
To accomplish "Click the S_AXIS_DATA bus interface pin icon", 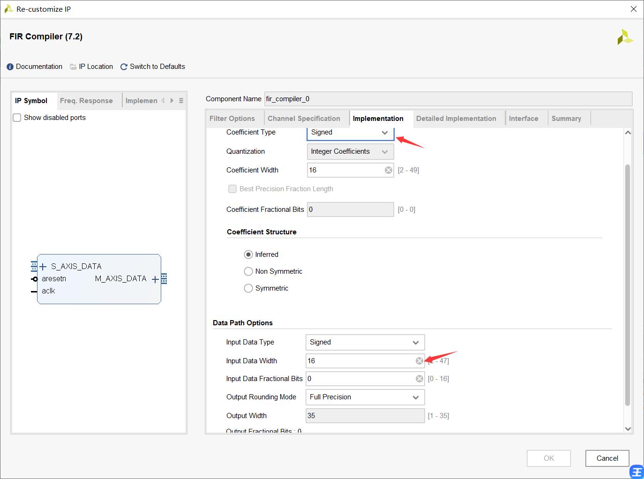I will click(34, 266).
